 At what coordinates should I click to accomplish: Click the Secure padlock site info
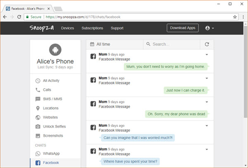pyautogui.click(x=34, y=17)
